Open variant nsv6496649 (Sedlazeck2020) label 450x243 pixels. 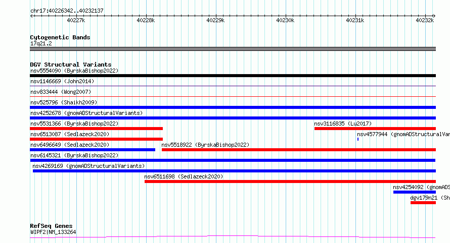70,145
